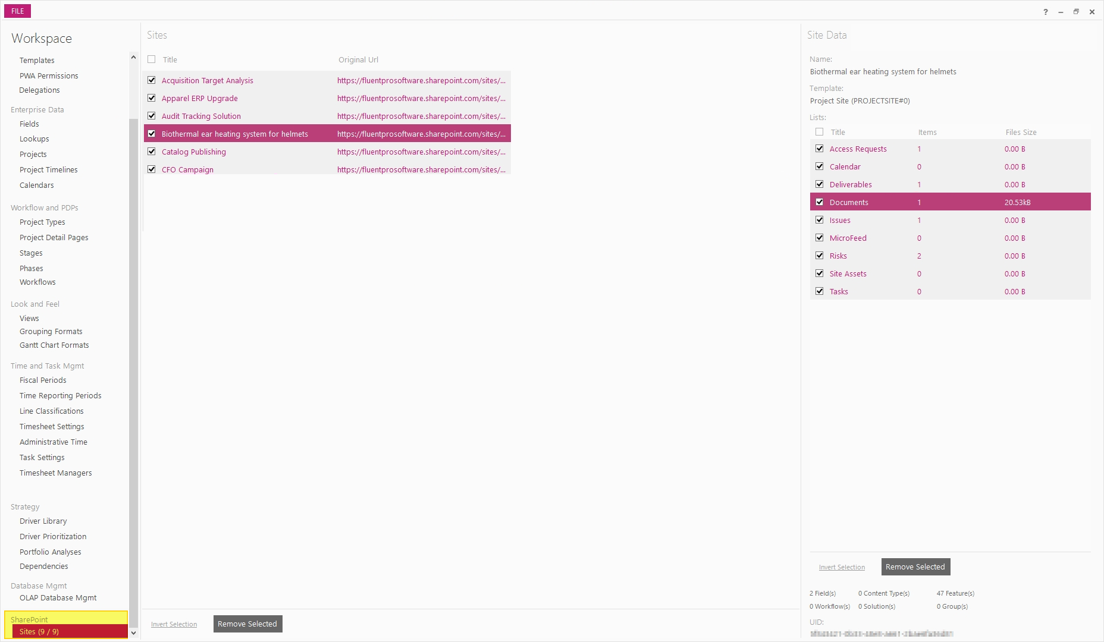Screen dimensions: 1104x642
Task: Open Timesheet Settings item
Action: click(52, 426)
